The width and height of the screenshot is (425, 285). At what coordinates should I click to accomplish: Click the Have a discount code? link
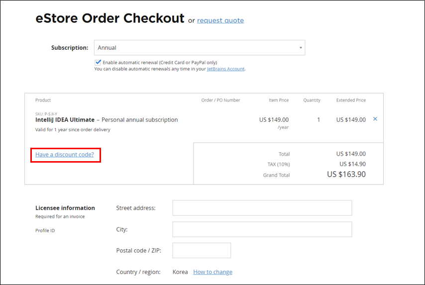[65, 154]
